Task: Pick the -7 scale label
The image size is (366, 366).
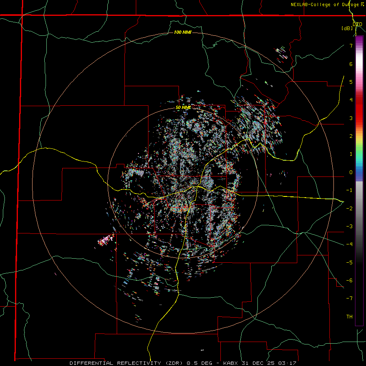Action: click(x=349, y=298)
